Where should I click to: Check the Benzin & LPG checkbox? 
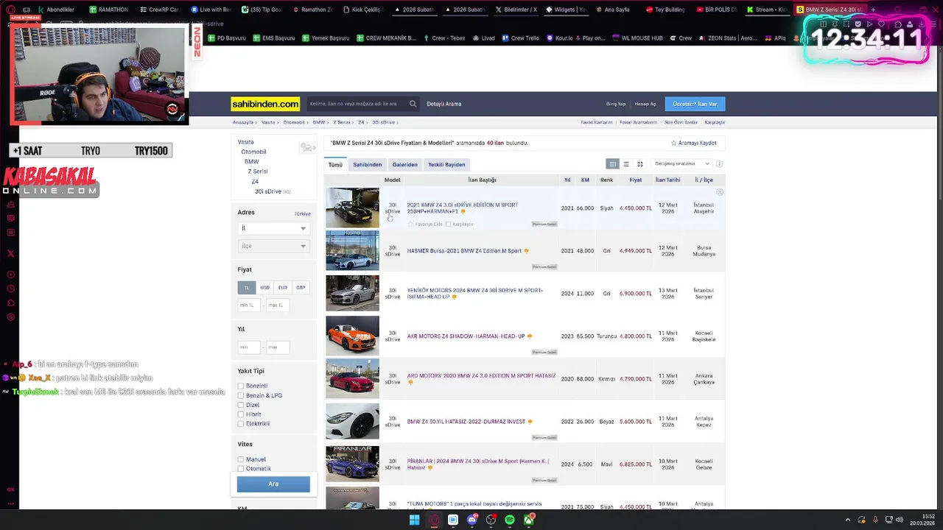click(x=240, y=395)
